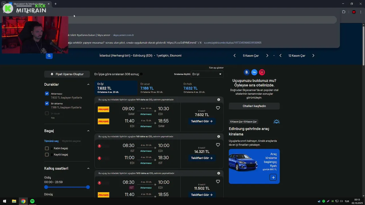Open CO₂ info icon on %10 emissions card
This screenshot has height=205, width=365.
point(219,173)
